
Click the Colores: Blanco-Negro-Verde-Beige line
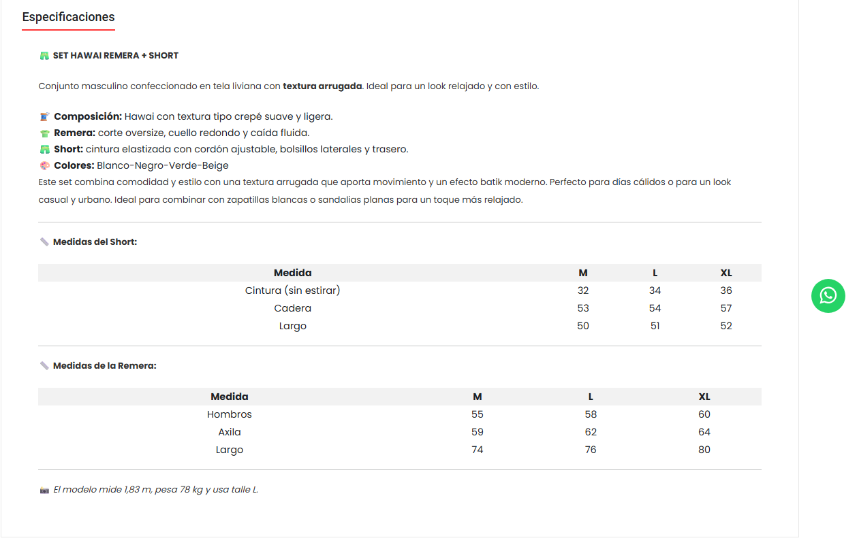pos(141,166)
